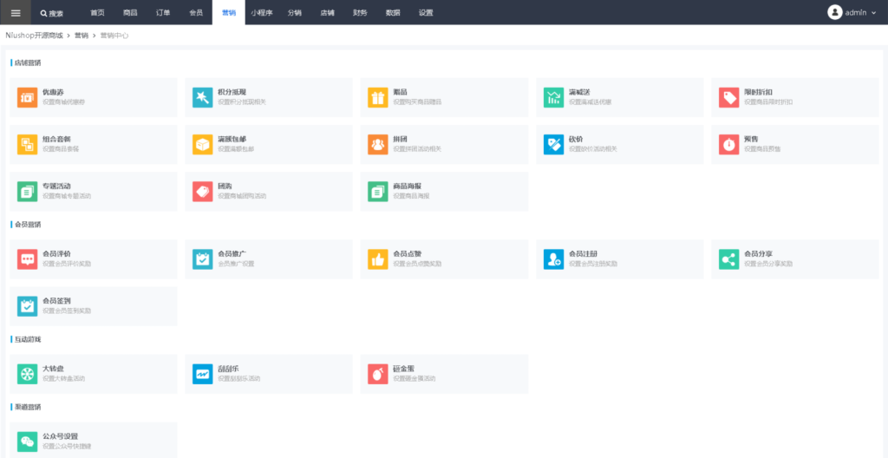This screenshot has height=458, width=888.
Task: Click the 砸金蛋 golden egg icon
Action: pos(377,374)
